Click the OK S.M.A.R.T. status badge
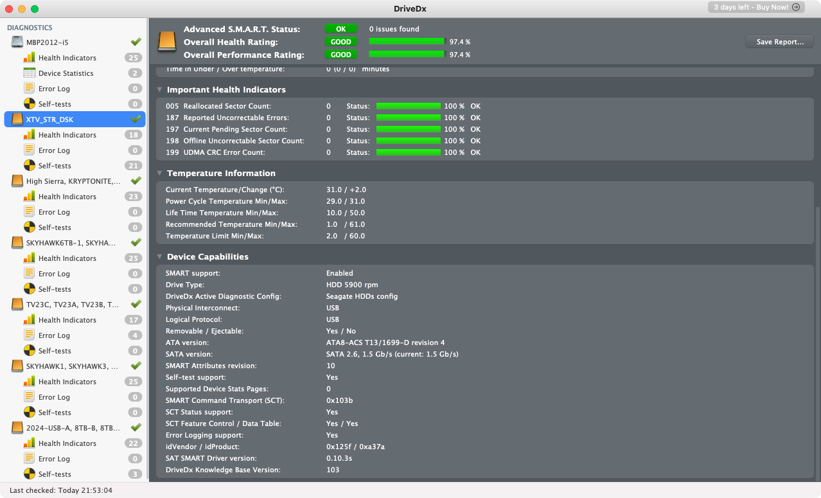Viewport: 821px width, 498px height. coord(341,29)
